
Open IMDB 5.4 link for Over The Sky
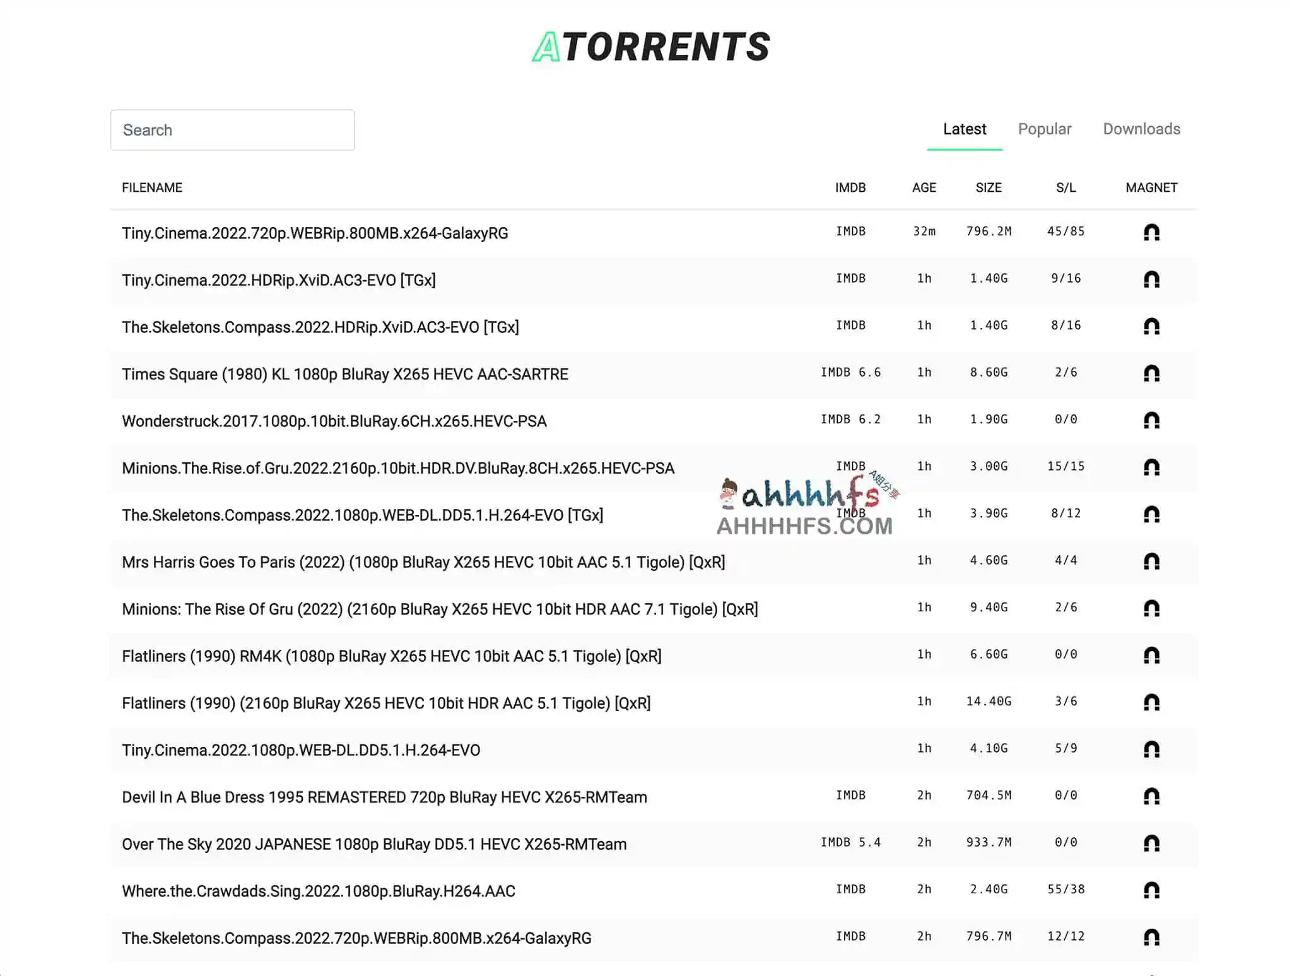[850, 842]
